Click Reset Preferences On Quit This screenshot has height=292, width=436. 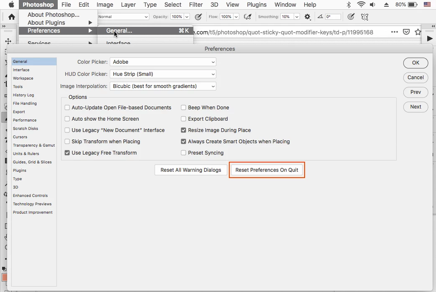click(x=267, y=170)
